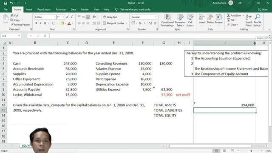Switch to the Data tab

(73, 9)
